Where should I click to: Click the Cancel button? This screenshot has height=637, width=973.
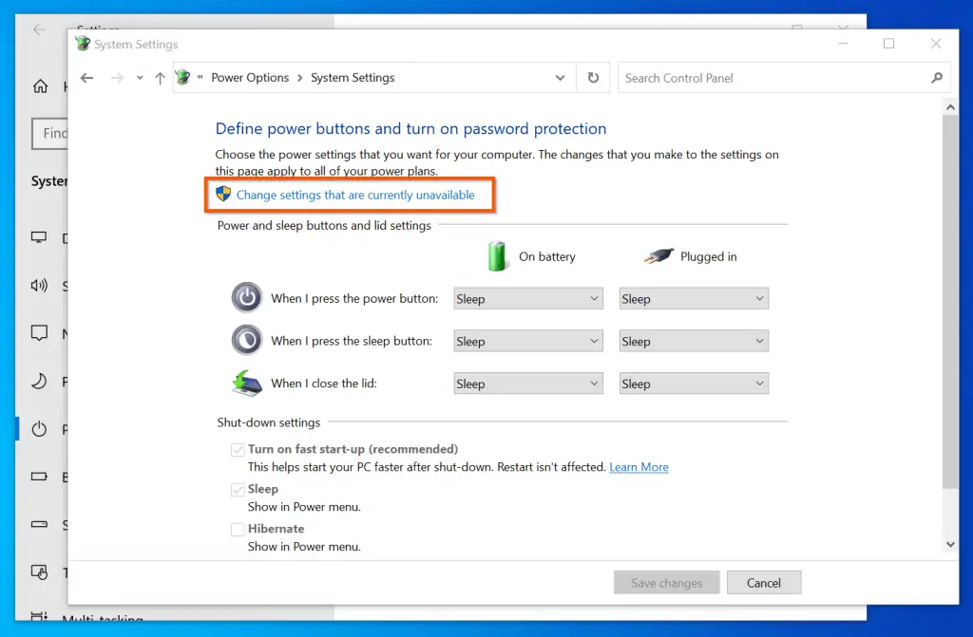764,583
